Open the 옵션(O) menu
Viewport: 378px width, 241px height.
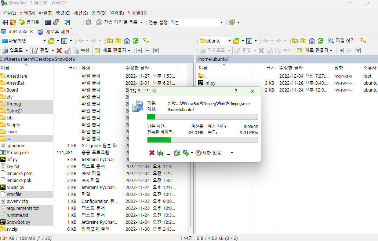99,13
